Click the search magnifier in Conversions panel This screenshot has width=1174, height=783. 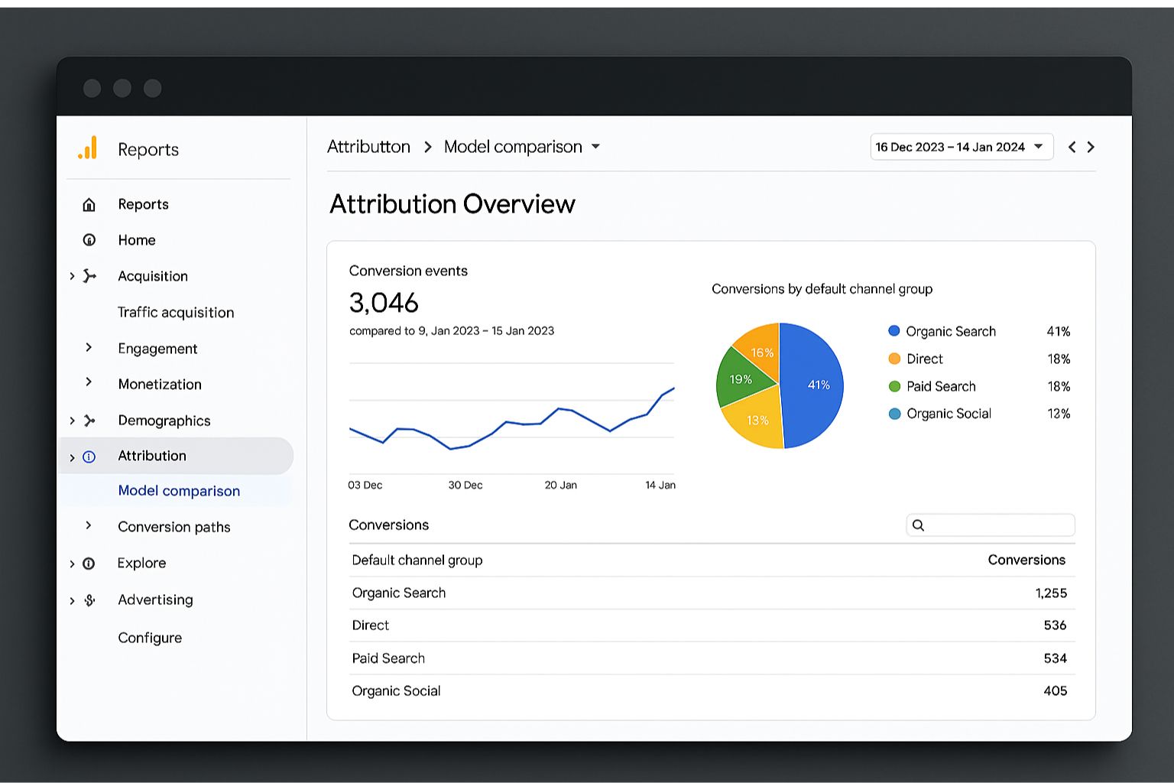(x=919, y=525)
